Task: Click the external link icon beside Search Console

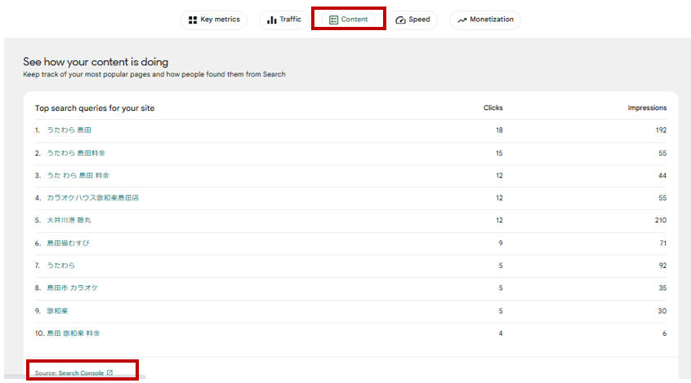Action: [109, 373]
